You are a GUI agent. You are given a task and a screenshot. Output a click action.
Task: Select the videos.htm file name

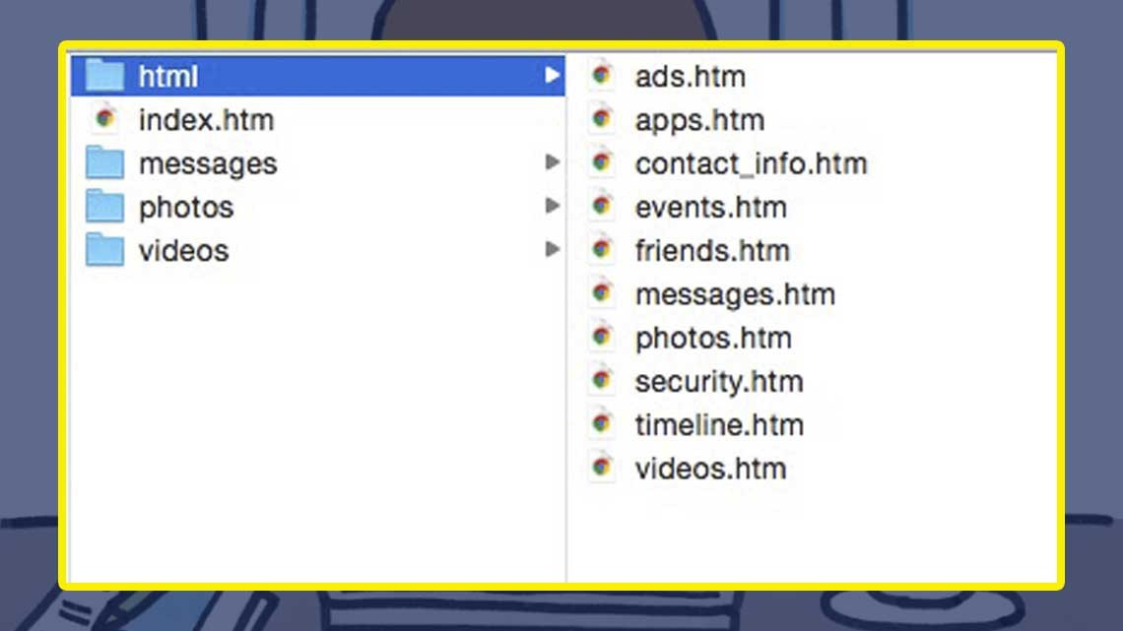coord(710,469)
